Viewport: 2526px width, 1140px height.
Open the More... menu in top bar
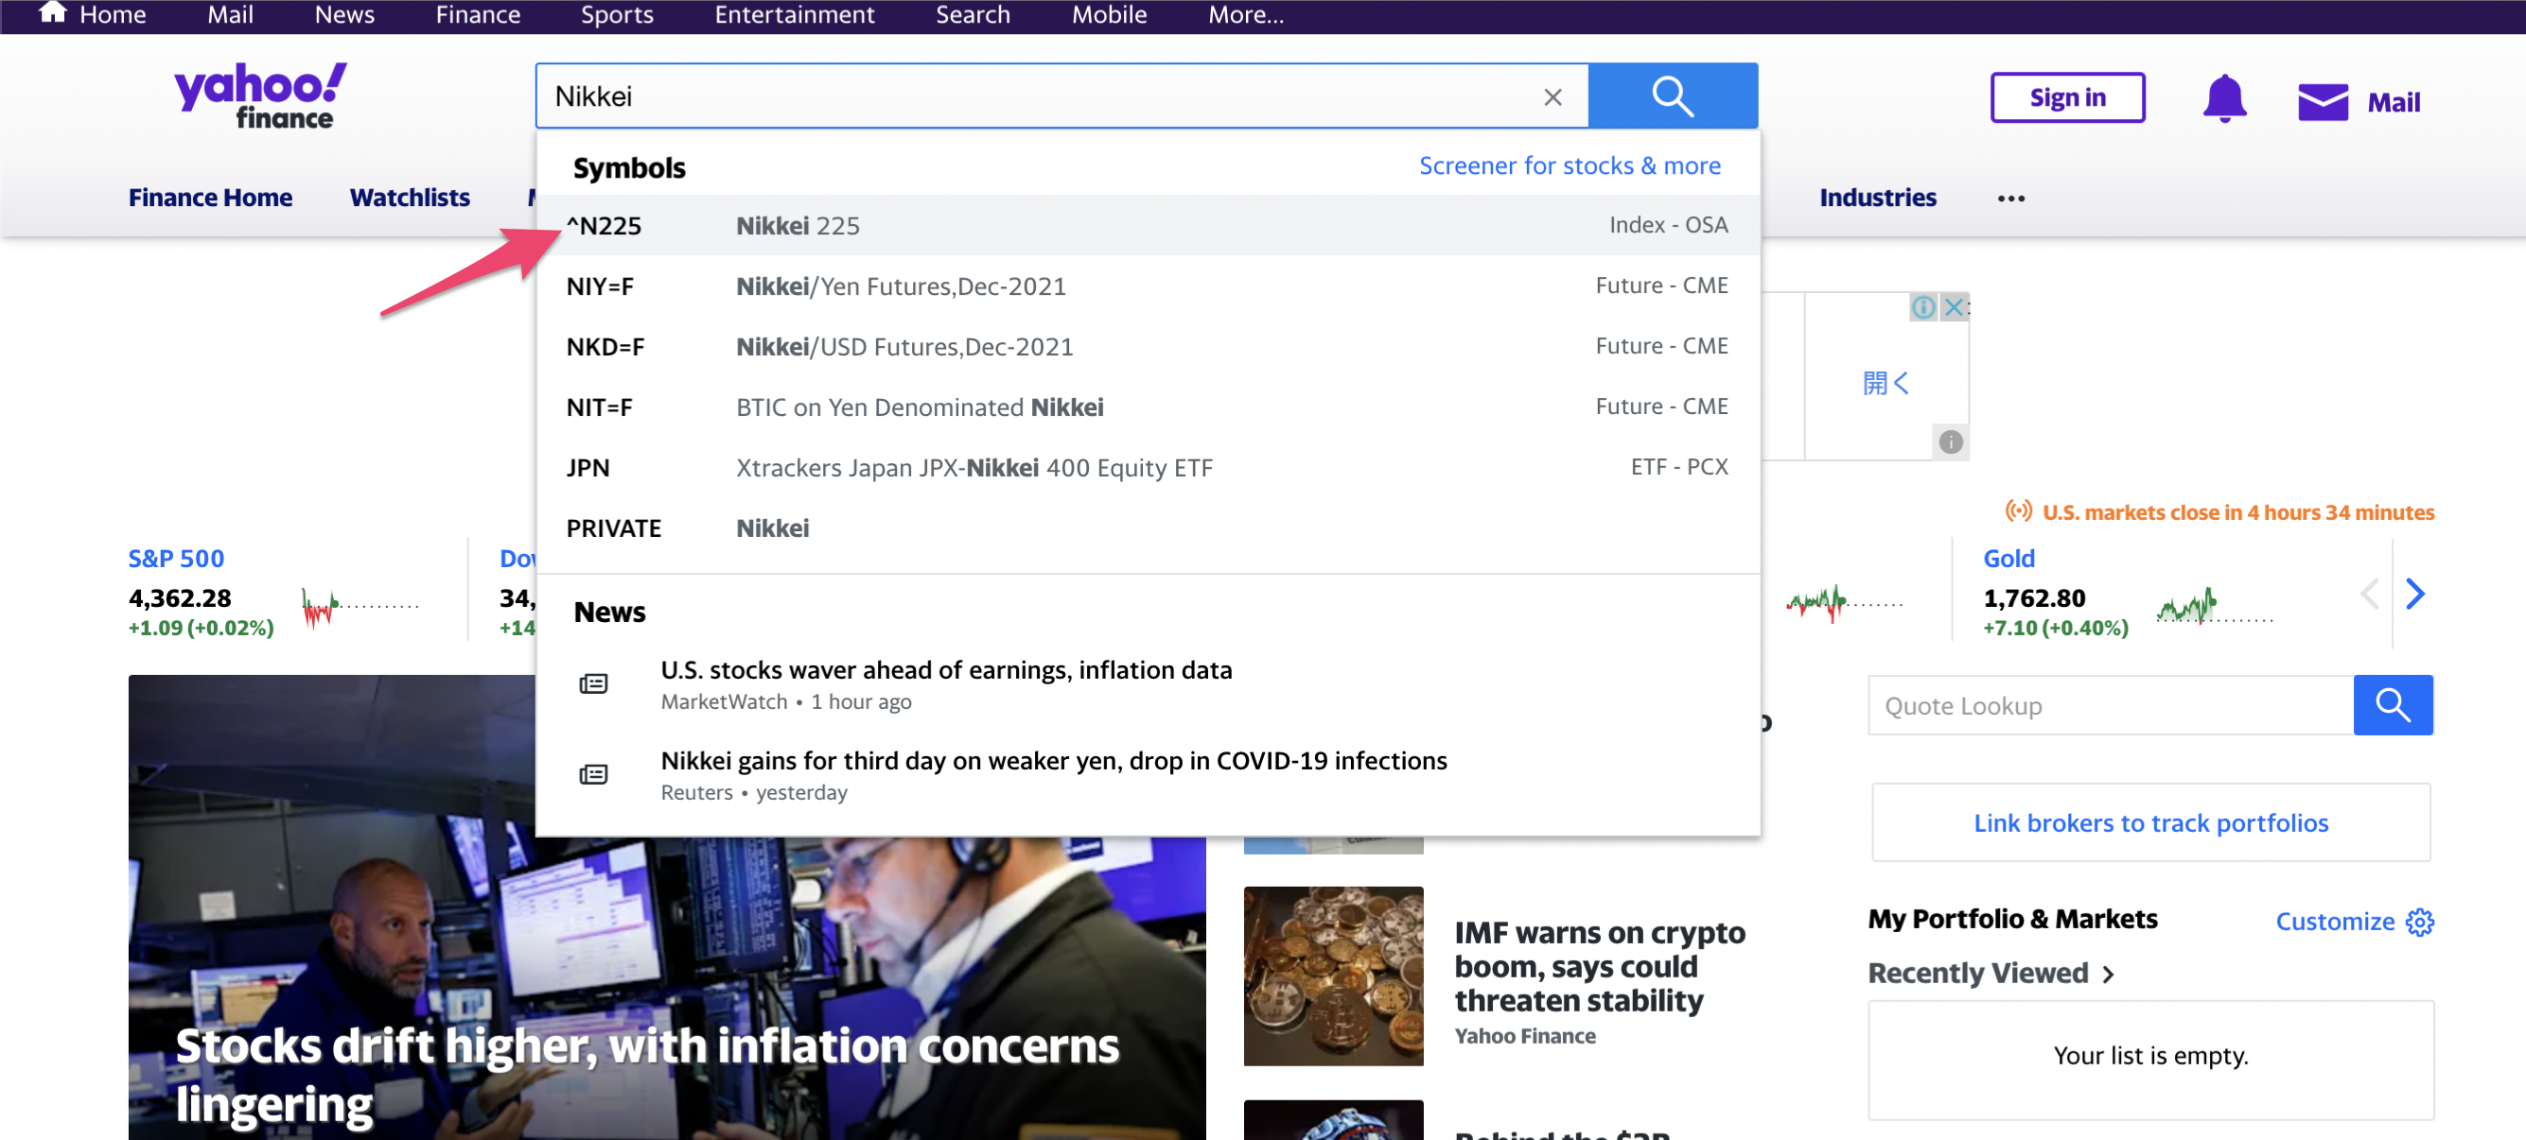(x=1244, y=14)
